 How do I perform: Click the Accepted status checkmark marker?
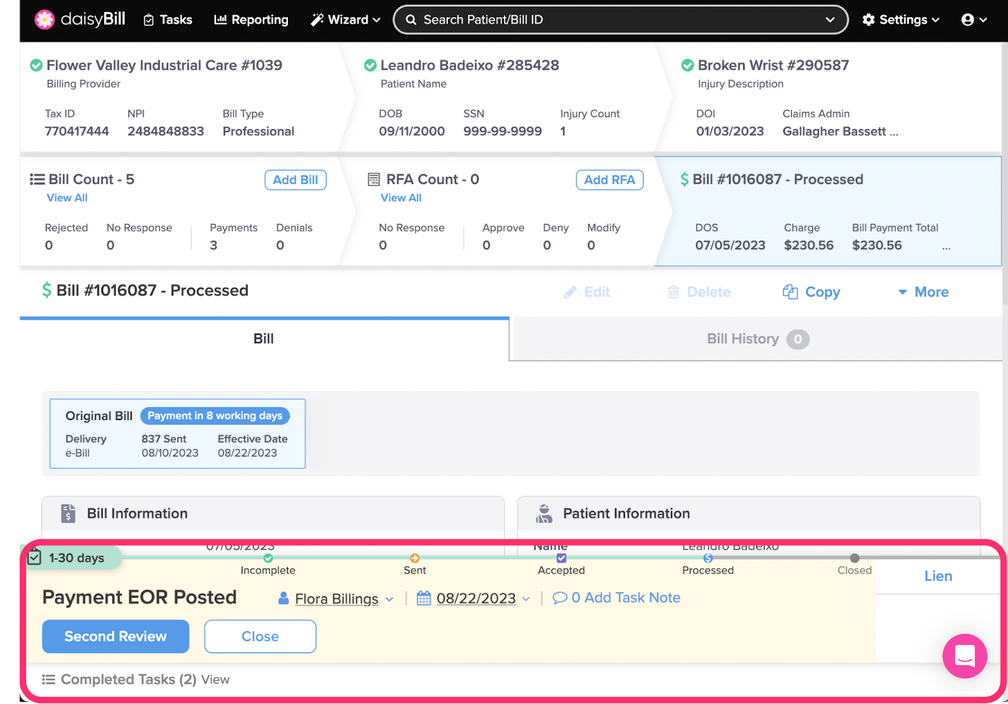tap(561, 558)
